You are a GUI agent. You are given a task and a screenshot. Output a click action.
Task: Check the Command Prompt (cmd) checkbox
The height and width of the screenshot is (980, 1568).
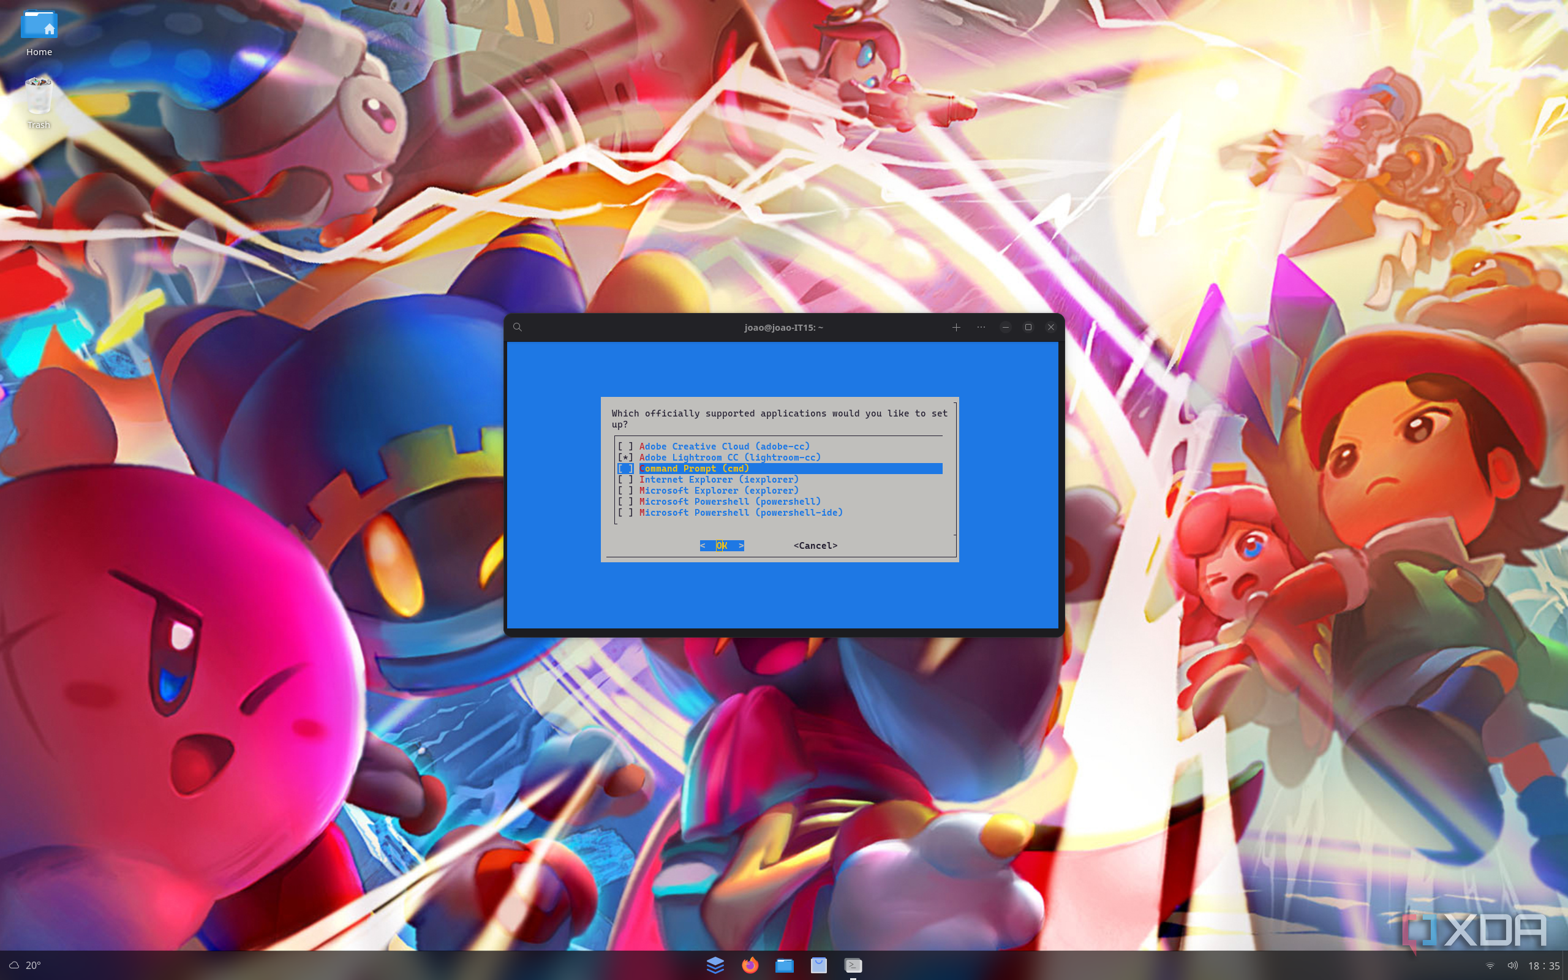625,468
